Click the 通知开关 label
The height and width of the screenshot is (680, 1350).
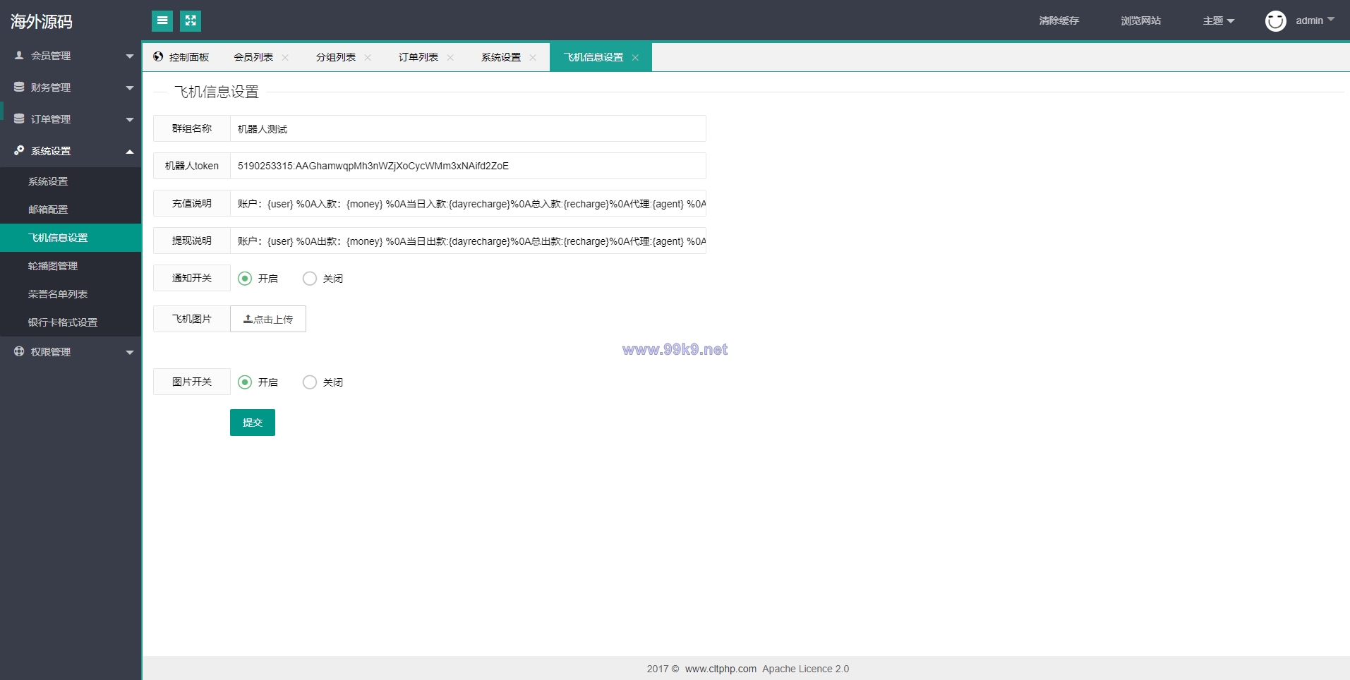point(192,278)
